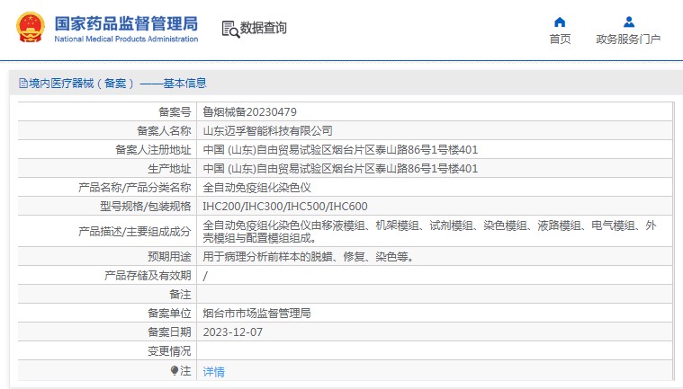Open the 首页 home link
683x389 pixels.
[x=560, y=40]
